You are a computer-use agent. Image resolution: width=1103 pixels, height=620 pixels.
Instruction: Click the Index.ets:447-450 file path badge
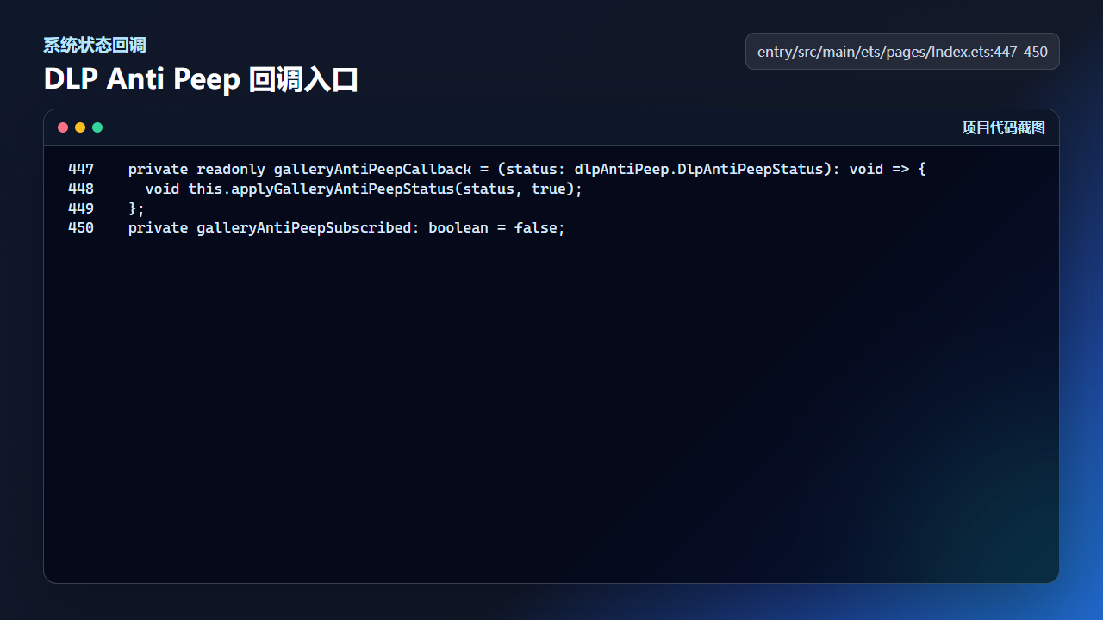pos(902,52)
